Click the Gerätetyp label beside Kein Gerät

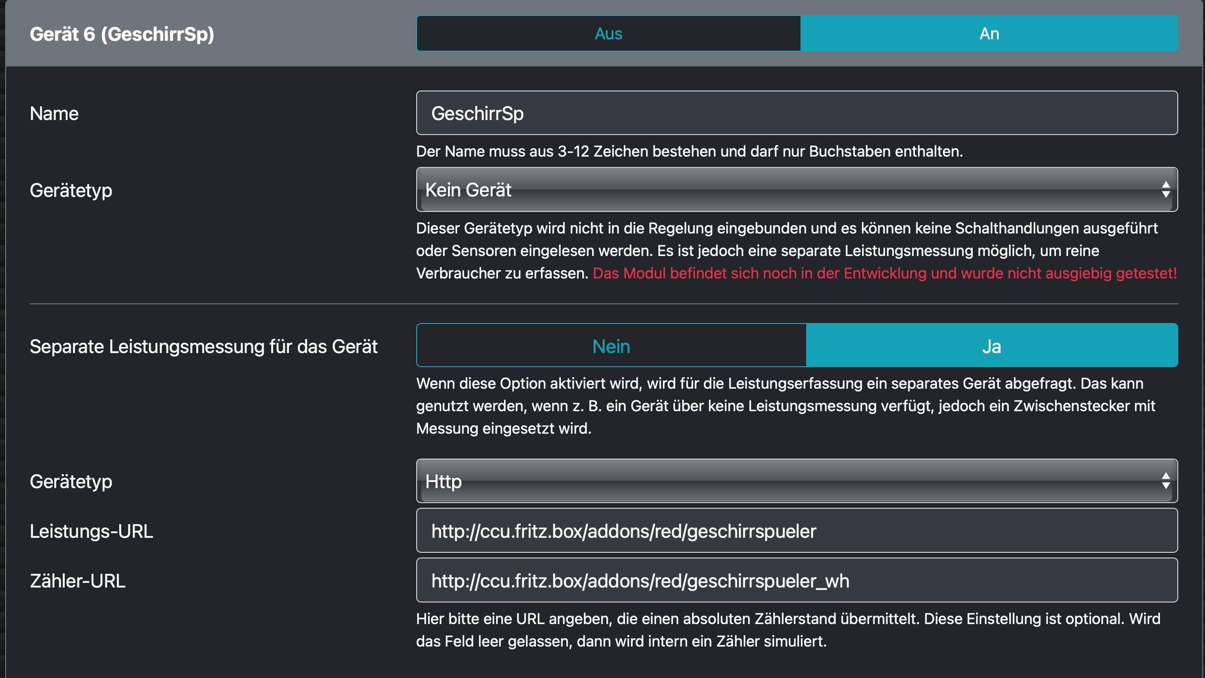(x=71, y=190)
